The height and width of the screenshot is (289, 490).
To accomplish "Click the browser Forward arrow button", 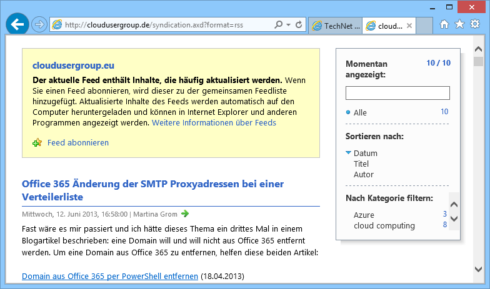I will [x=39, y=25].
